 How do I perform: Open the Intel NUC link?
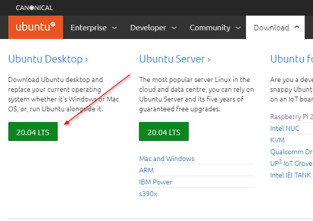[x=285, y=128]
